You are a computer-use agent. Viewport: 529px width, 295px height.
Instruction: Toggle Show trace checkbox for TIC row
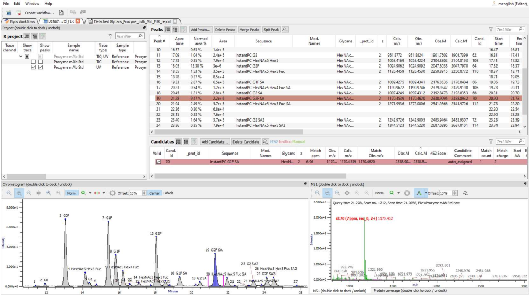pos(34,62)
